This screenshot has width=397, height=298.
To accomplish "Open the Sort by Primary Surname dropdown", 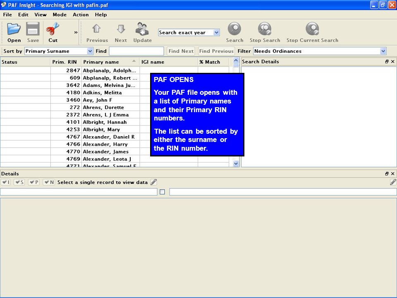I will [x=90, y=51].
